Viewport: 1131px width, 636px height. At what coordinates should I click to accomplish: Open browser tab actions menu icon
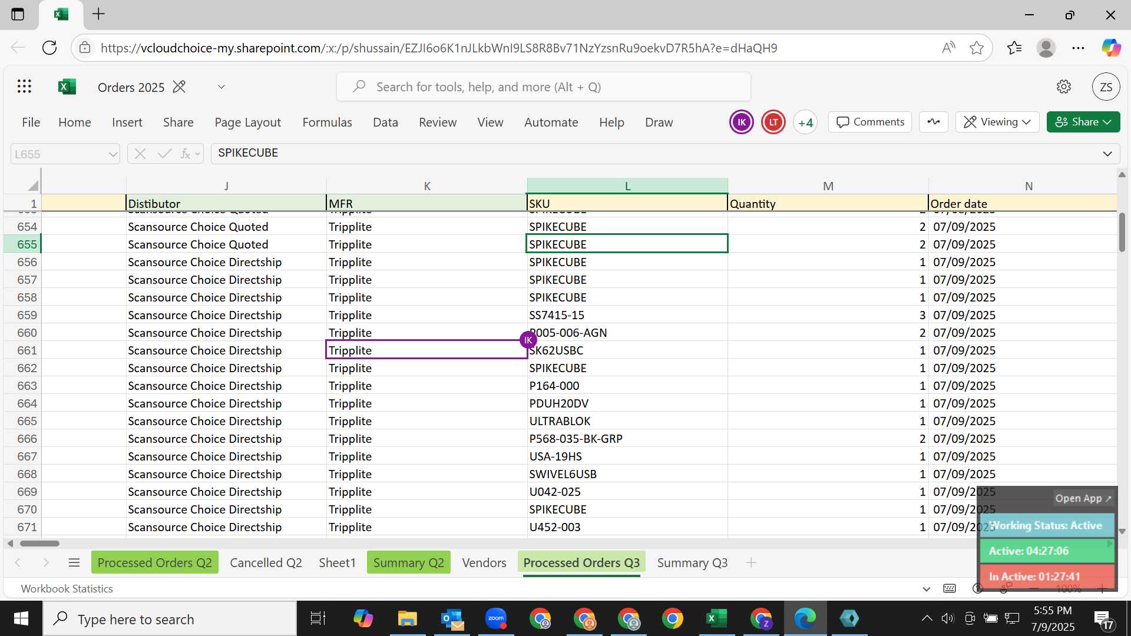pyautogui.click(x=18, y=14)
